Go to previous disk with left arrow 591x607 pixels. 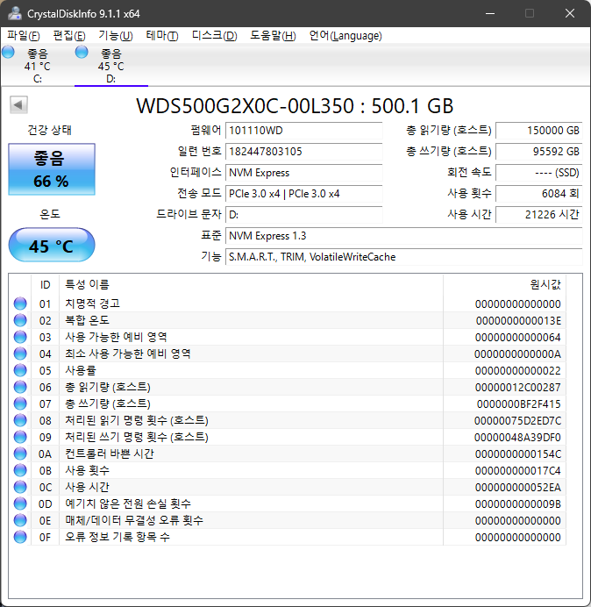(18, 105)
